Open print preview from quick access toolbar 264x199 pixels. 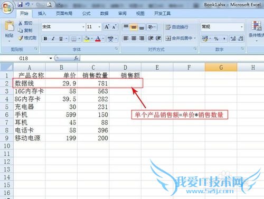(x=49, y=5)
